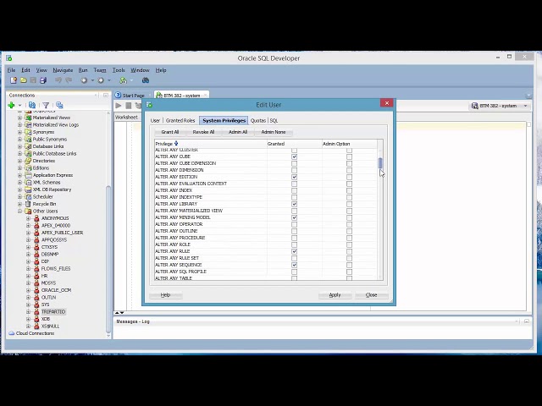Uncheck Granted for ALTER ANY CUBE

coord(294,156)
